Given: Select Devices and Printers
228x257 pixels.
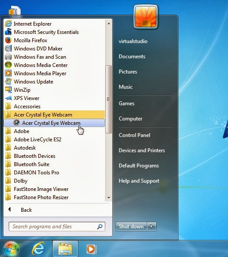Looking at the screenshot, I should point(142,150).
